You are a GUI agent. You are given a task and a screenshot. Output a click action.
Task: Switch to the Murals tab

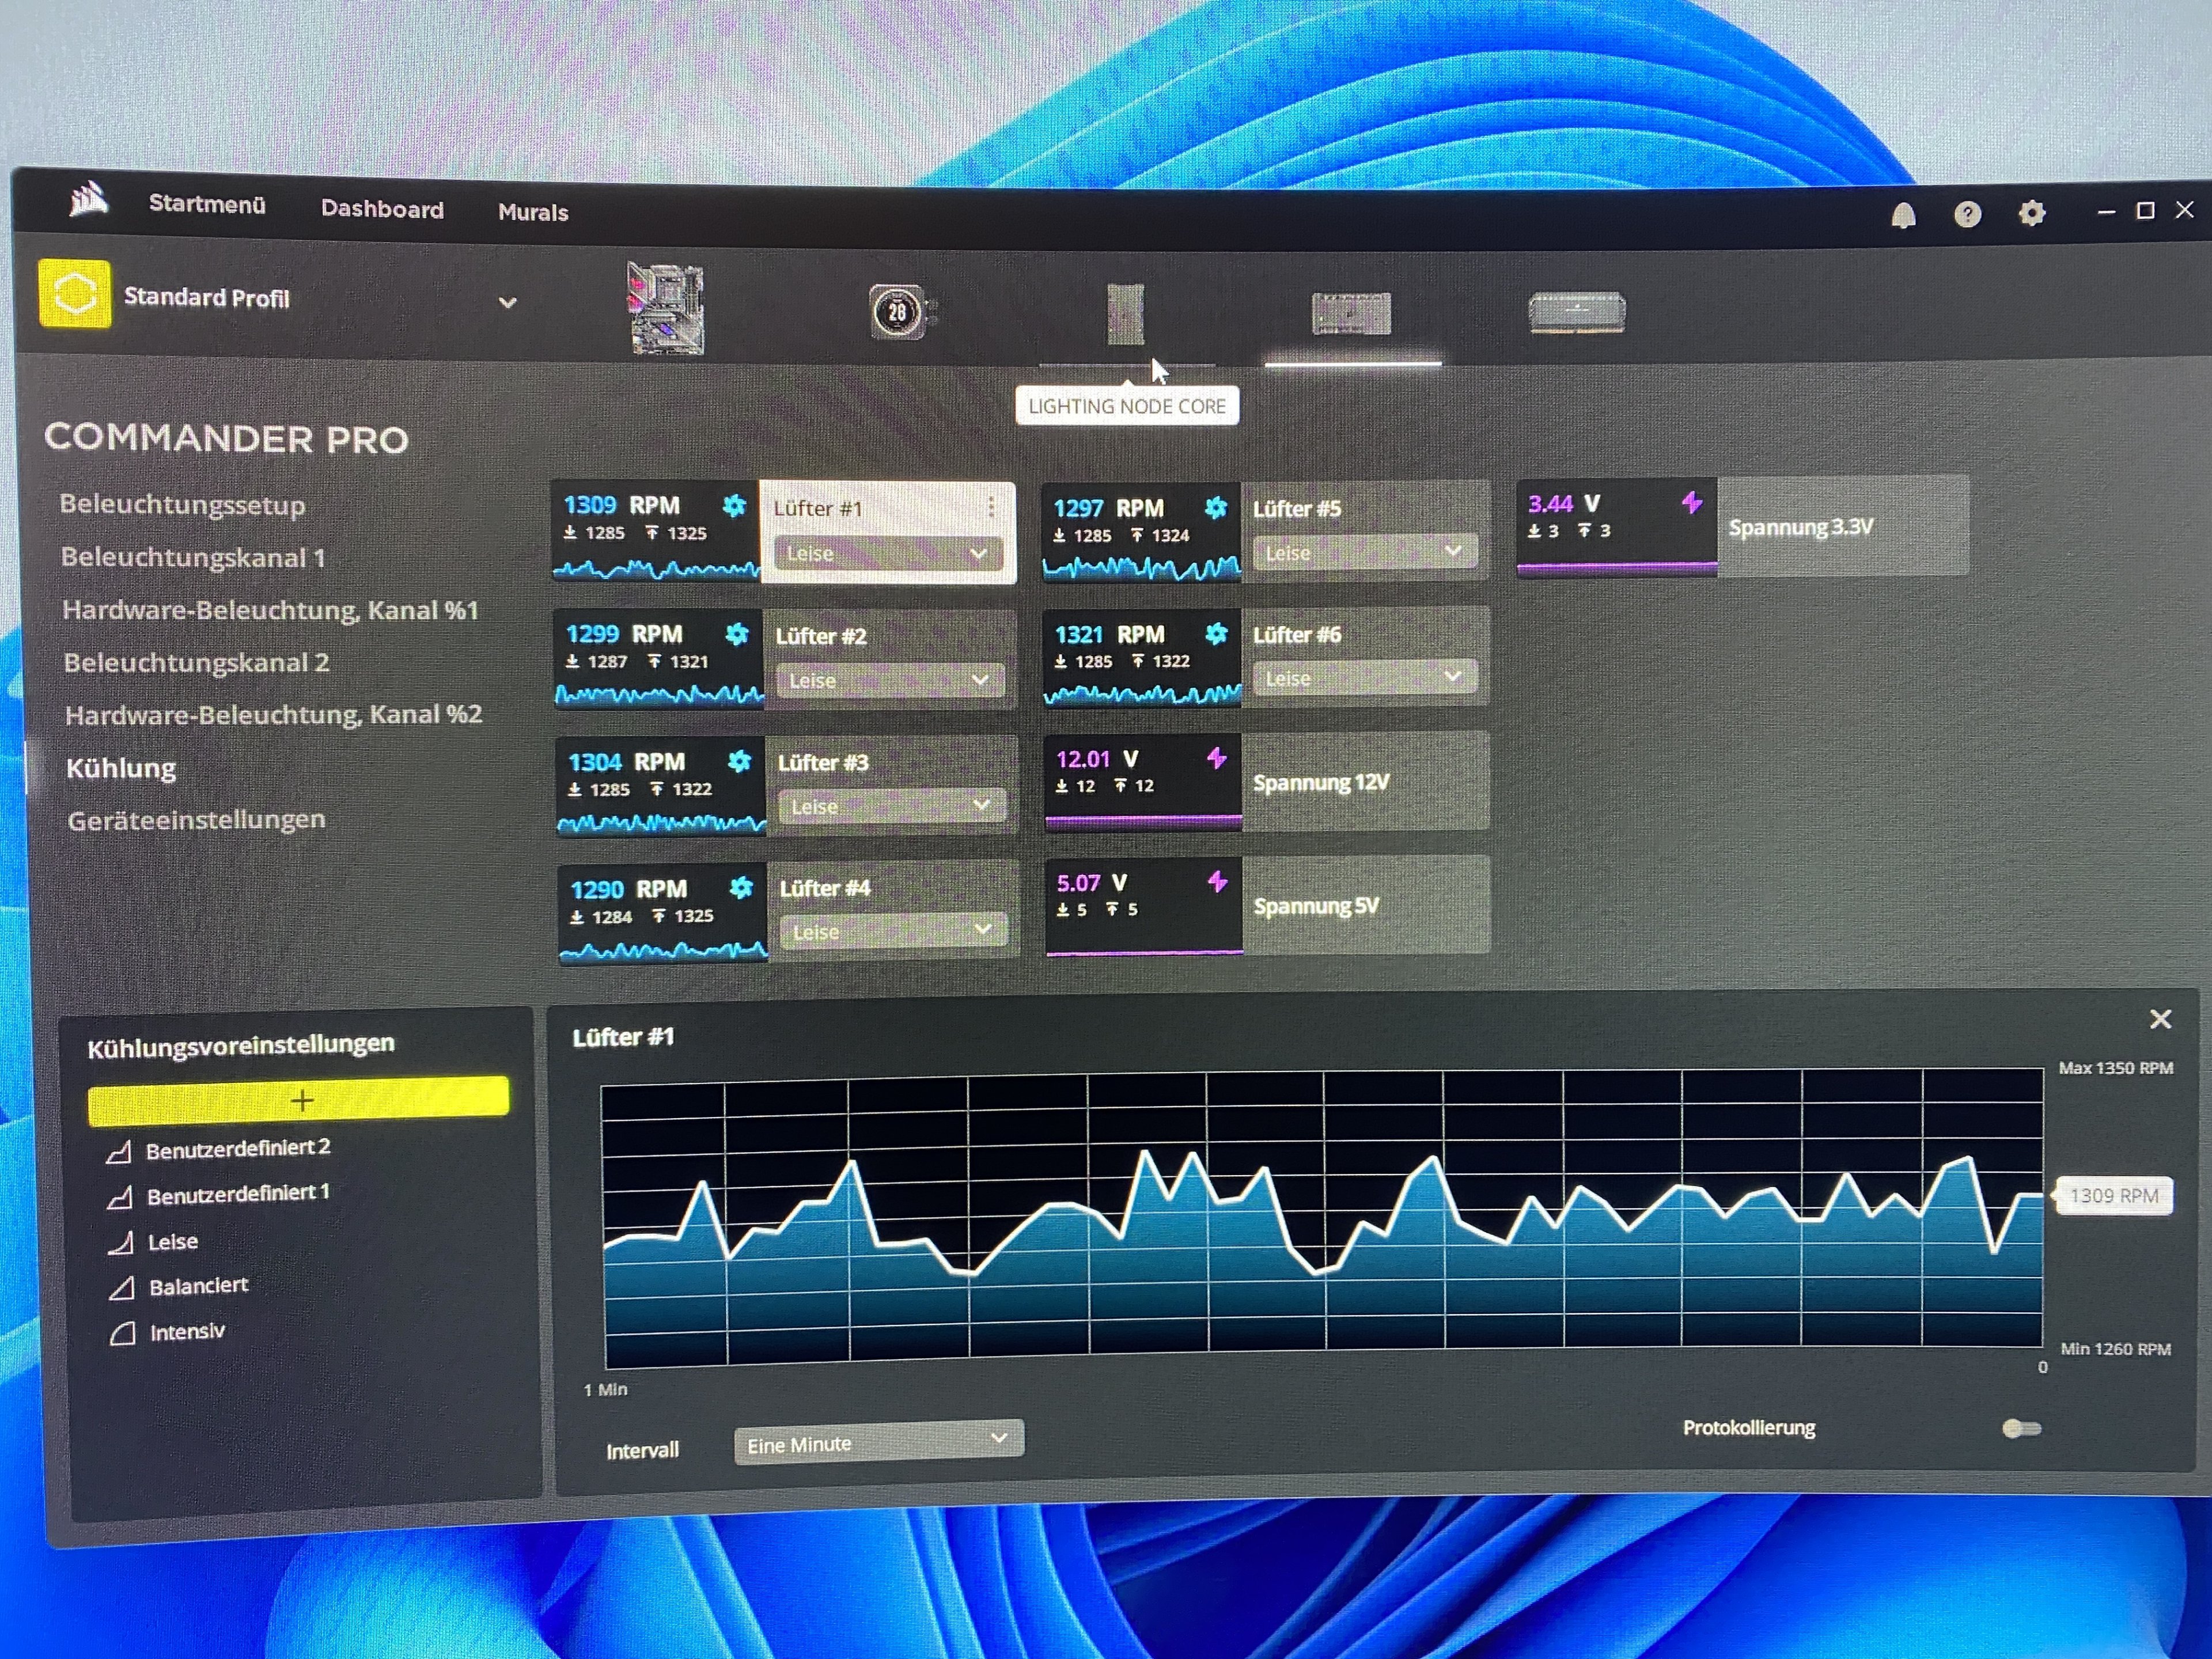[533, 212]
